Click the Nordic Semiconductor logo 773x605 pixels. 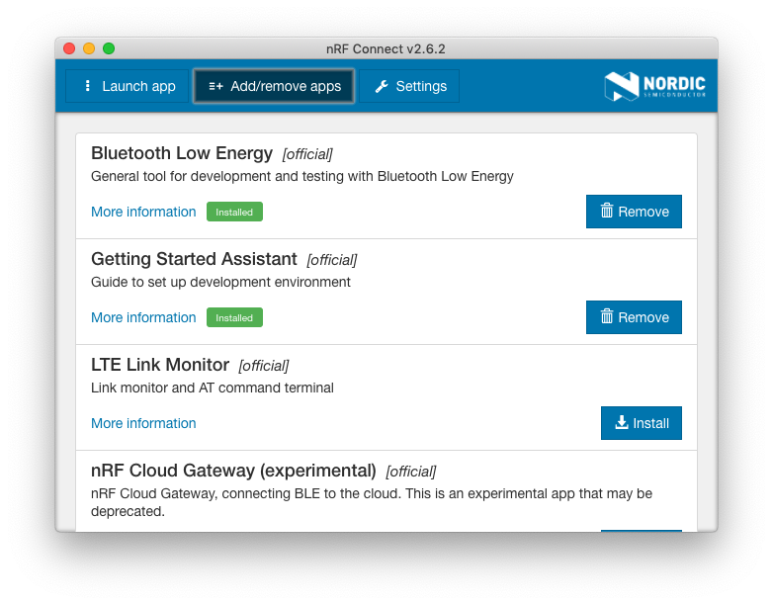point(654,86)
